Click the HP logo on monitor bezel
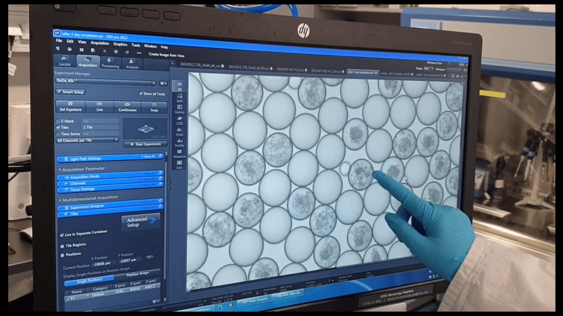This screenshot has width=563, height=316. (x=304, y=30)
